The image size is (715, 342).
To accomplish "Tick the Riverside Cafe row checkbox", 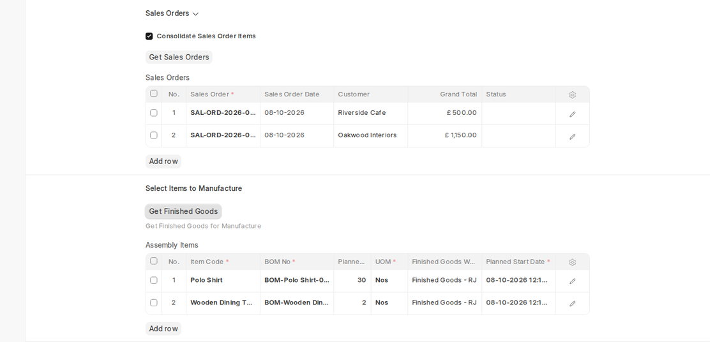I will pyautogui.click(x=154, y=113).
